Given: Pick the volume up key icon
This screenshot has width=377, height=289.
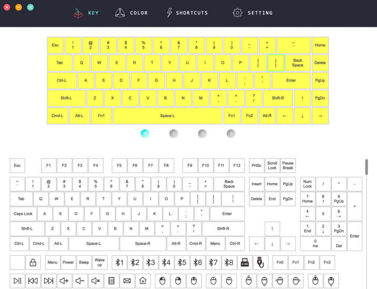Looking at the screenshot, I should (x=64, y=281).
